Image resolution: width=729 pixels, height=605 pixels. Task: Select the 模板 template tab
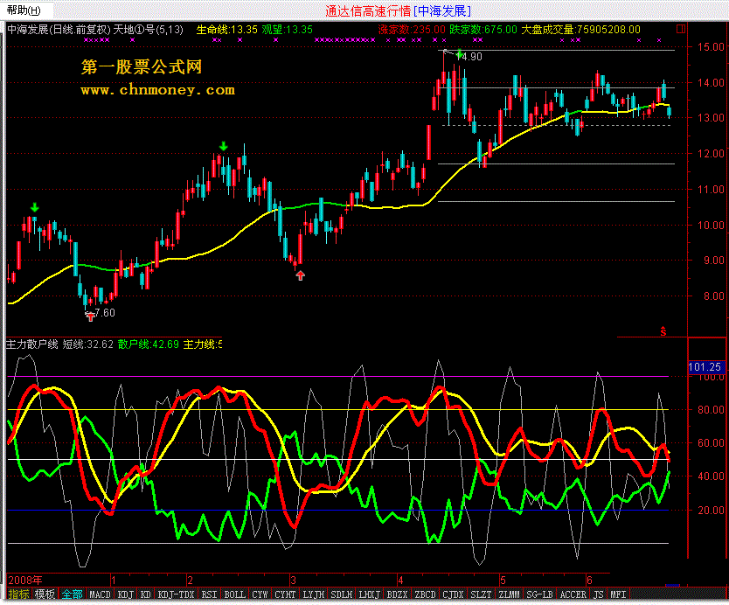[x=45, y=594]
